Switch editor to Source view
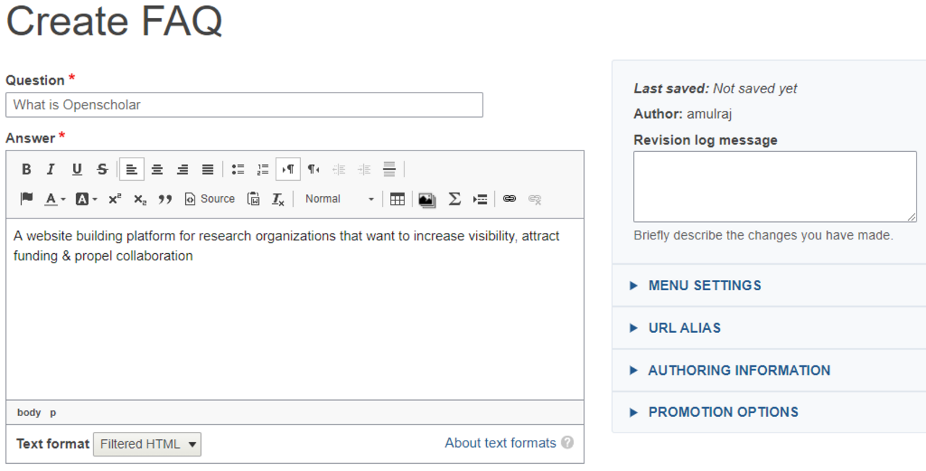This screenshot has height=471, width=926. coord(210,199)
